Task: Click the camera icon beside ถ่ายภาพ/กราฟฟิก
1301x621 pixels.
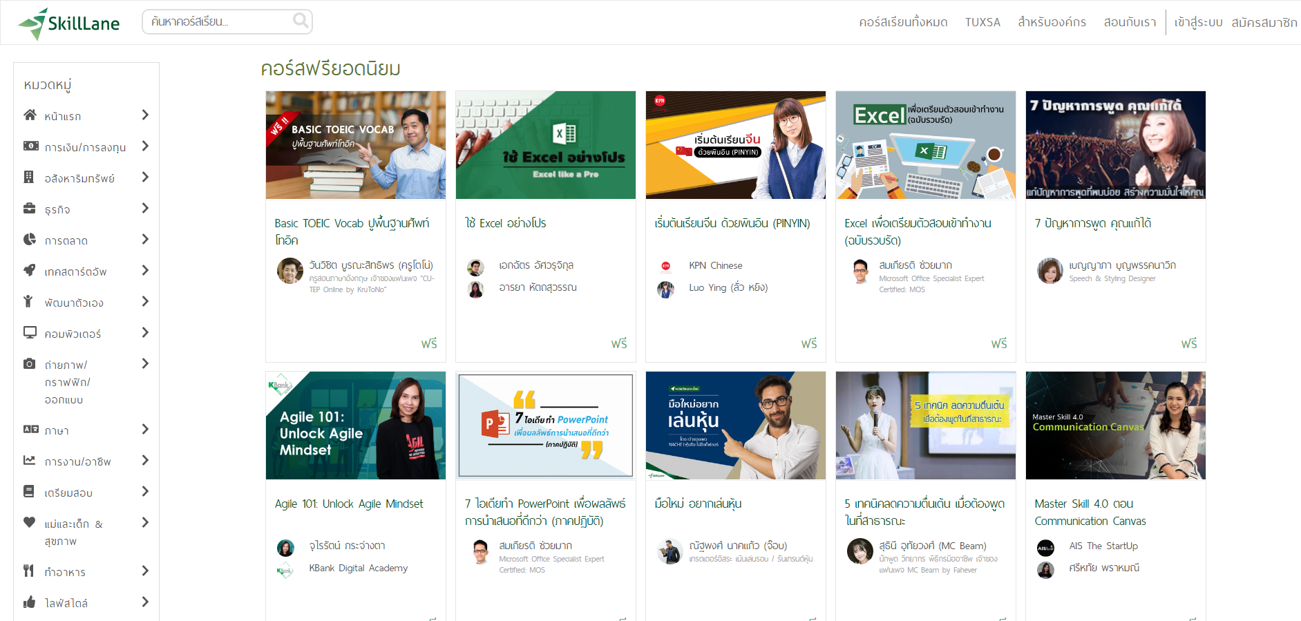Action: tap(29, 363)
